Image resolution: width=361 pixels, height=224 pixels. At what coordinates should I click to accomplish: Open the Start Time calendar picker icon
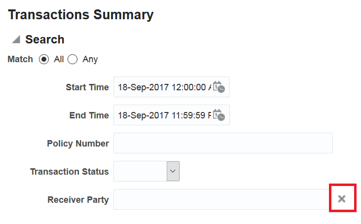(x=219, y=87)
